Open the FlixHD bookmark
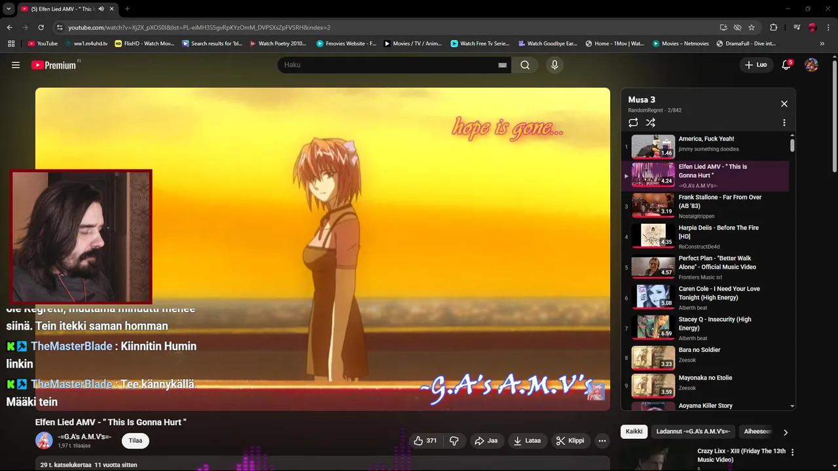The image size is (838, 471). (145, 44)
